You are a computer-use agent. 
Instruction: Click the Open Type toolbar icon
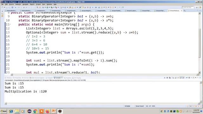(x=70, y=8)
